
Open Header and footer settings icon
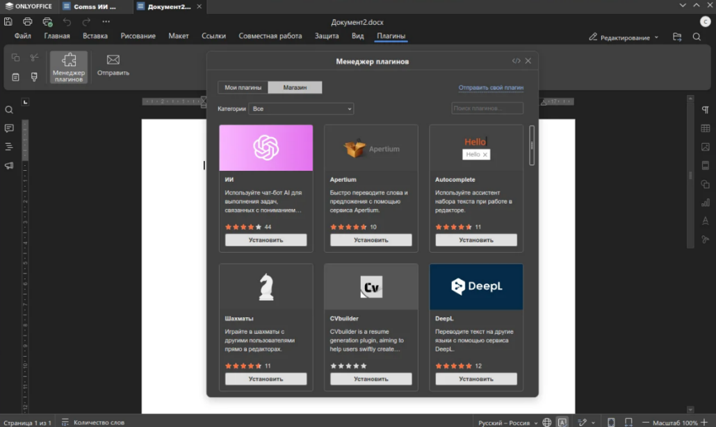pyautogui.click(x=706, y=165)
